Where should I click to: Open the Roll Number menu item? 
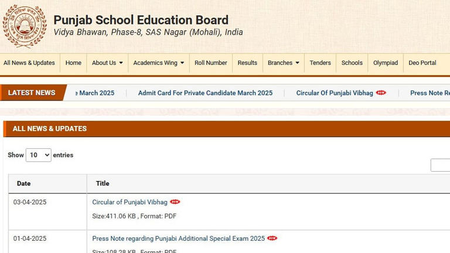[210, 63]
